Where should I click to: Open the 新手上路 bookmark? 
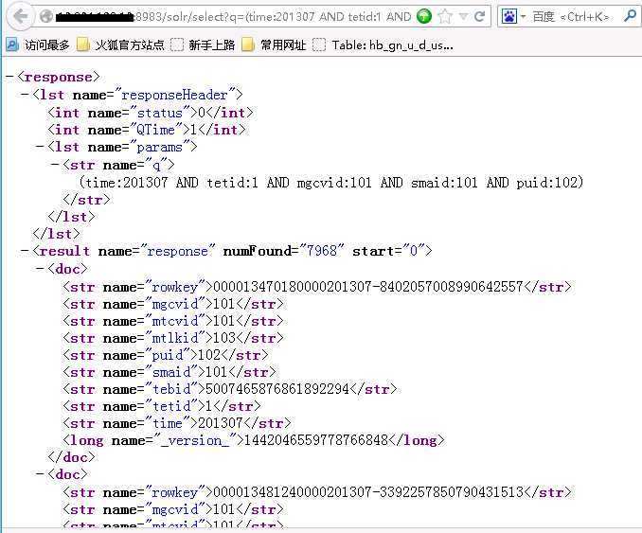click(203, 44)
